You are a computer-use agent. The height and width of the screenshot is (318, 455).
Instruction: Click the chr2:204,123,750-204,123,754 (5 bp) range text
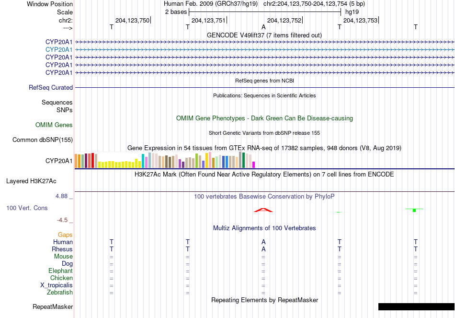(x=314, y=4)
